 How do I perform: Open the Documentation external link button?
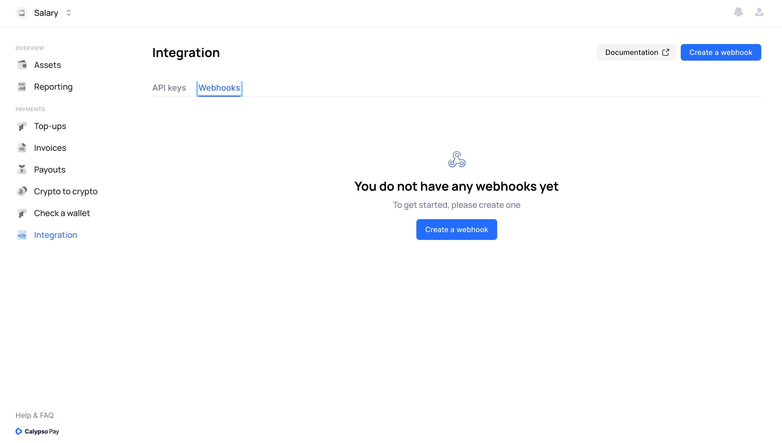[636, 52]
